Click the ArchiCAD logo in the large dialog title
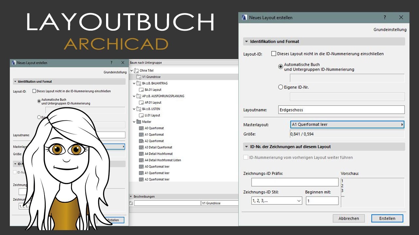Screen dimensions: 419x235 (244, 17)
